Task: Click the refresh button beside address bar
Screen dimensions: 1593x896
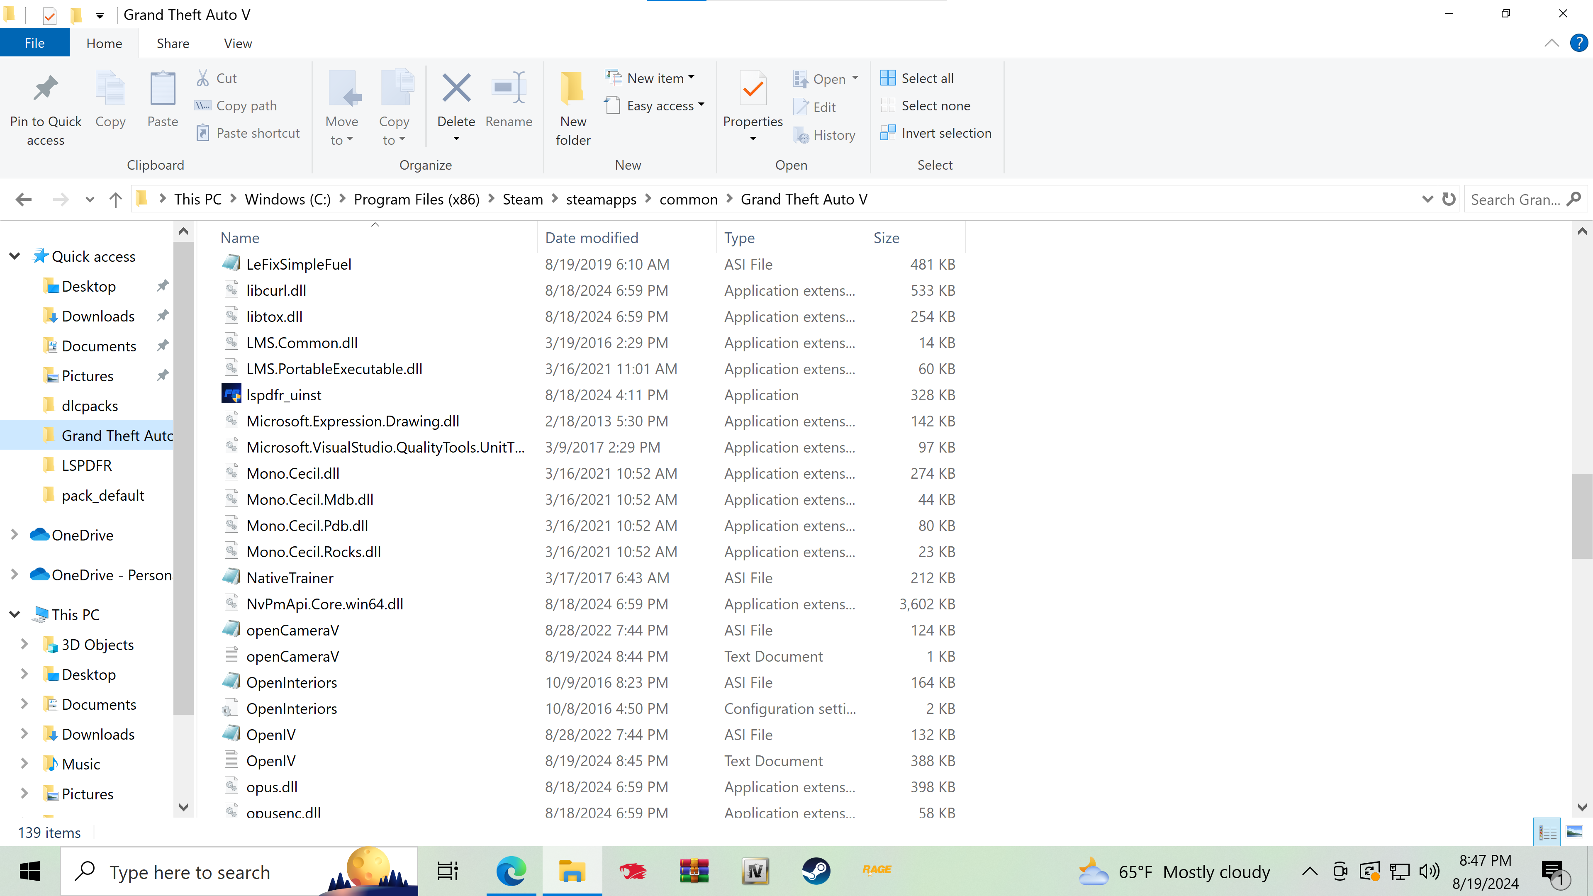Action: click(x=1449, y=199)
